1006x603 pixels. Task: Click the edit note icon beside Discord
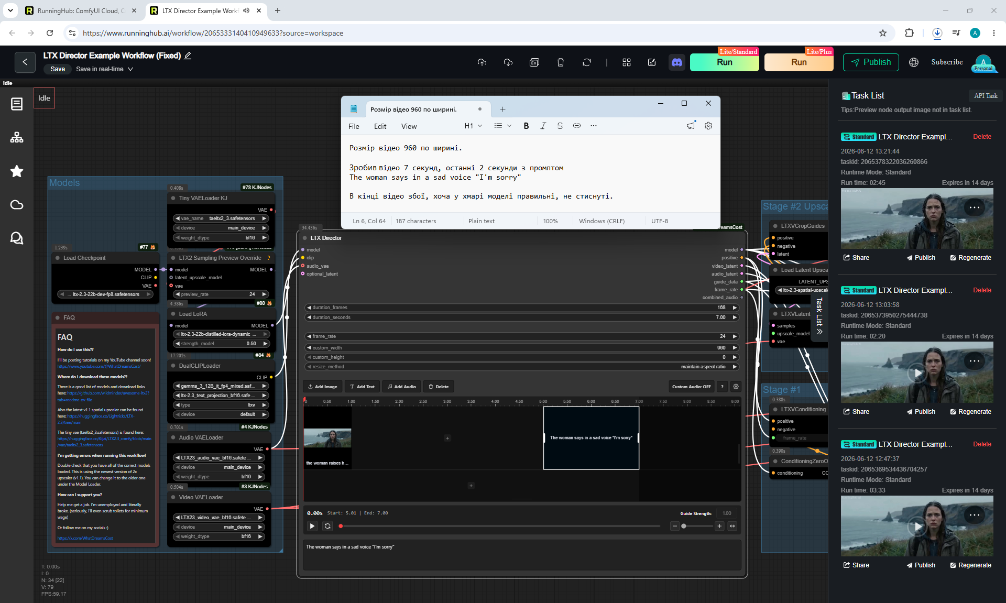click(652, 62)
